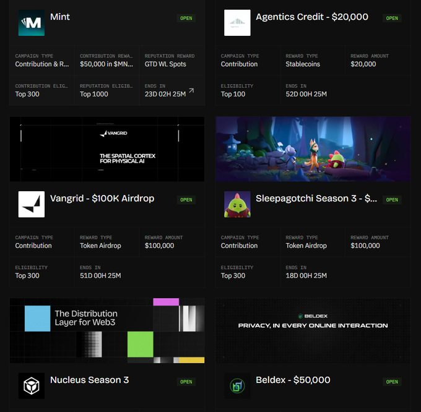
Task: Open 'Agentics Credit - $20,000' title
Action: (312, 17)
